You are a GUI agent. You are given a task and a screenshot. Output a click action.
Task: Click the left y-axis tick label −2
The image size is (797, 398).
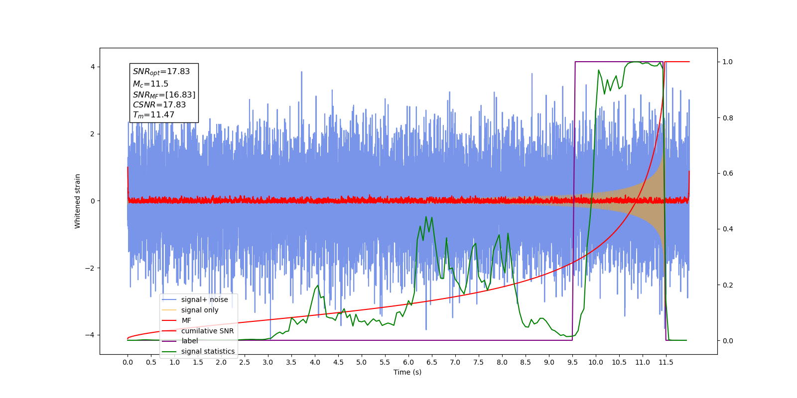pos(90,268)
